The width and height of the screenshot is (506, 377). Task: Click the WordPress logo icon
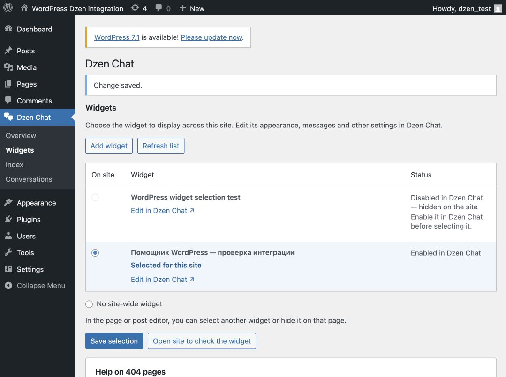click(x=8, y=8)
